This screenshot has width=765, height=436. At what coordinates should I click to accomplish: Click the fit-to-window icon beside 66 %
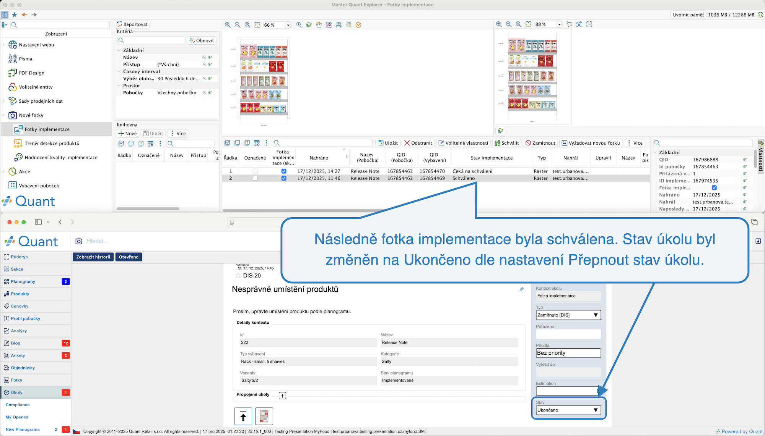point(257,25)
